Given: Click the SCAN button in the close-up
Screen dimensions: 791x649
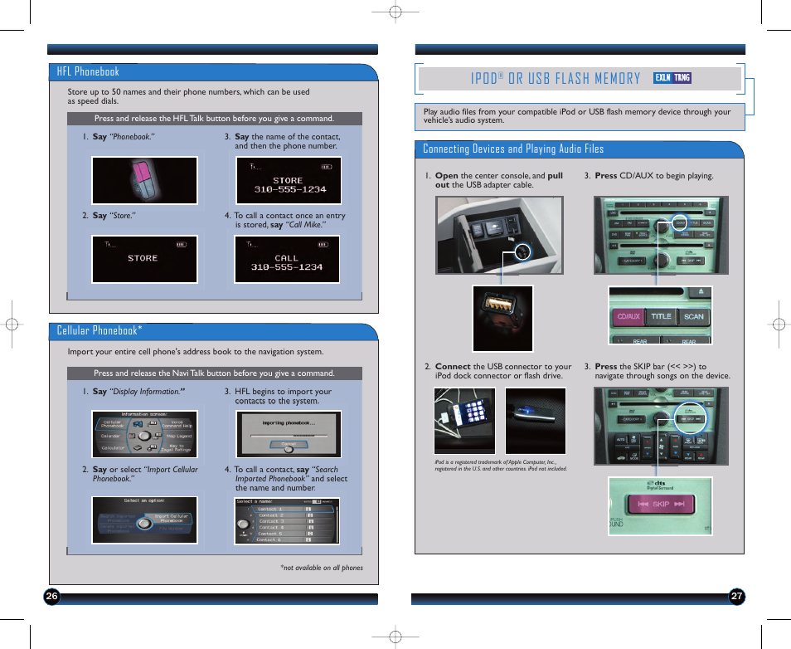Looking at the screenshot, I should [x=694, y=317].
